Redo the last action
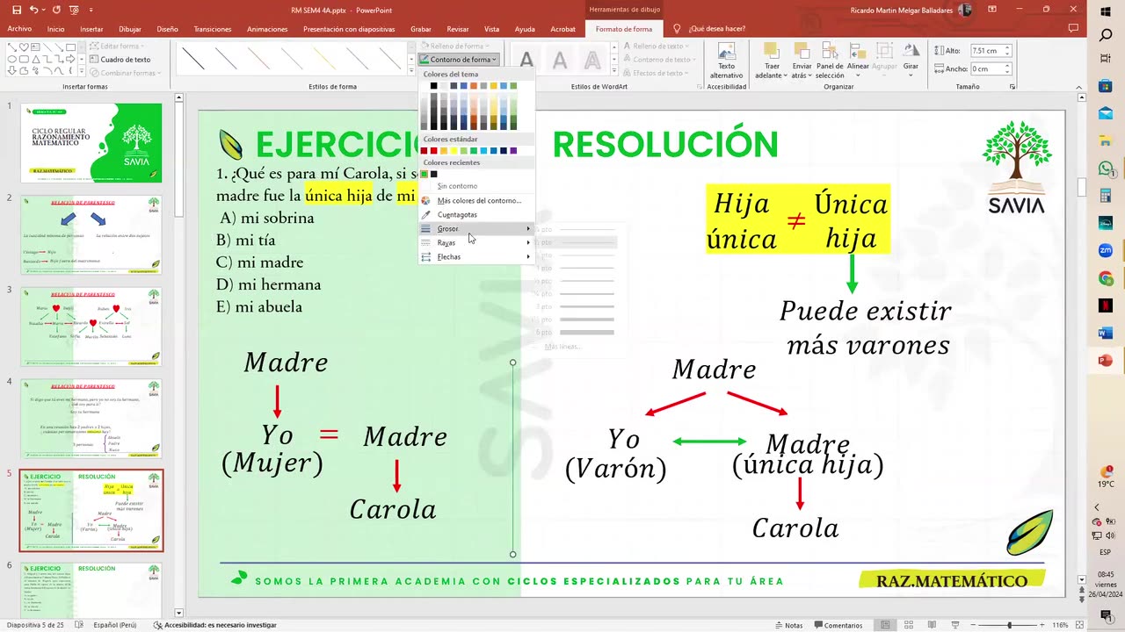Screen dimensions: 1125x632 click(x=57, y=10)
